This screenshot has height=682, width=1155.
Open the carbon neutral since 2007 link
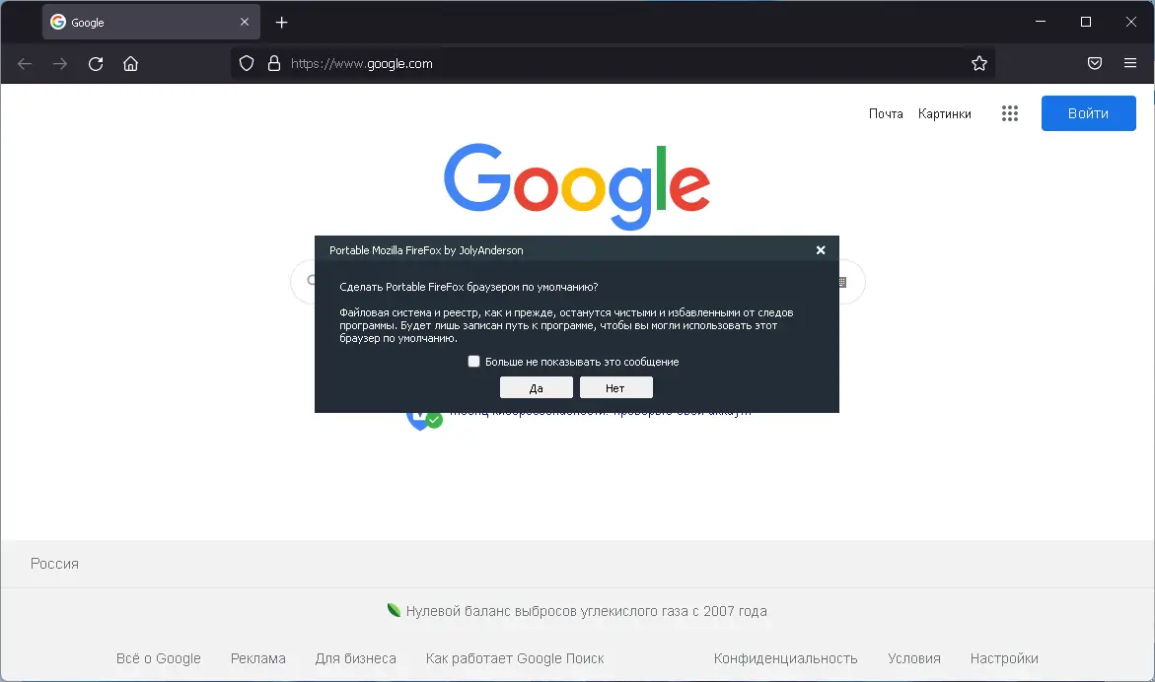pos(586,611)
